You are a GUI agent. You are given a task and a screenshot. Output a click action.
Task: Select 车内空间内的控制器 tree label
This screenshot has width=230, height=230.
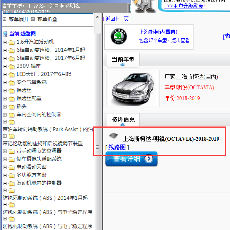pos(39,114)
